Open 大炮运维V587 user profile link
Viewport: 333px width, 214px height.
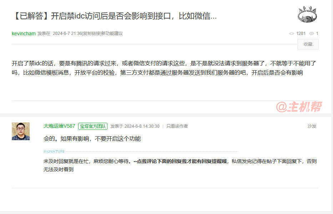[59, 126]
